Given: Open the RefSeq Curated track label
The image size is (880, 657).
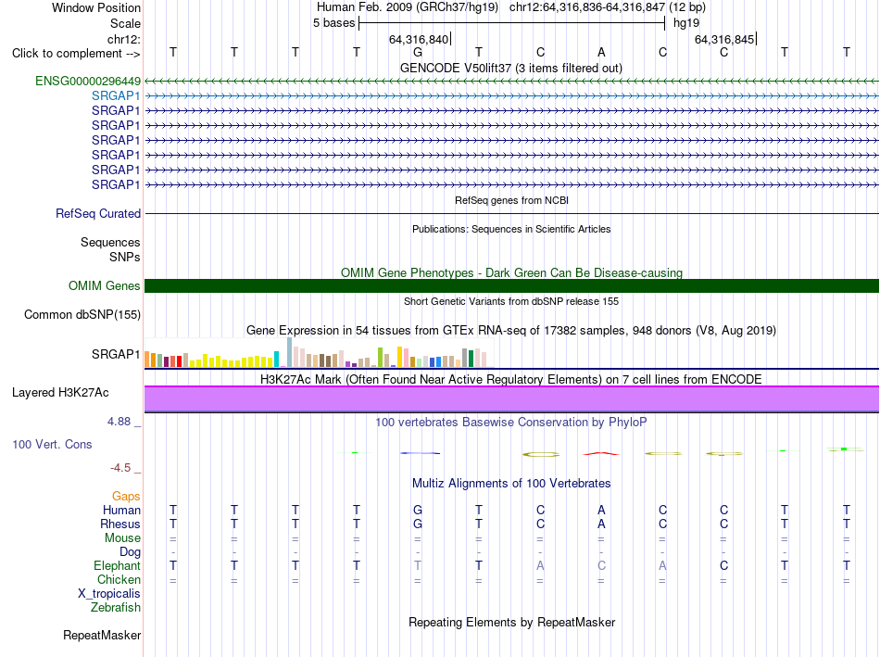Looking at the screenshot, I should pyautogui.click(x=98, y=213).
